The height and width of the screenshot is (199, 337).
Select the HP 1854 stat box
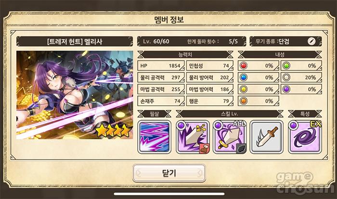(161, 66)
